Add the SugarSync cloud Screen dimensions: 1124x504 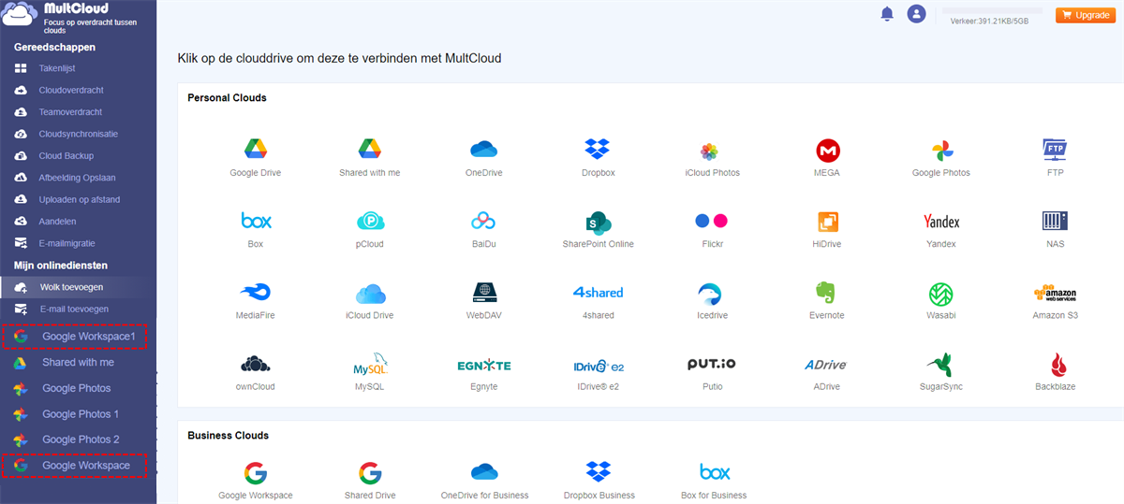(939, 365)
